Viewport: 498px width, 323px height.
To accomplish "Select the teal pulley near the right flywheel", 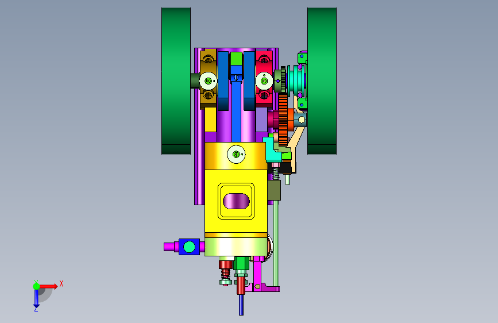I will pos(296,79).
